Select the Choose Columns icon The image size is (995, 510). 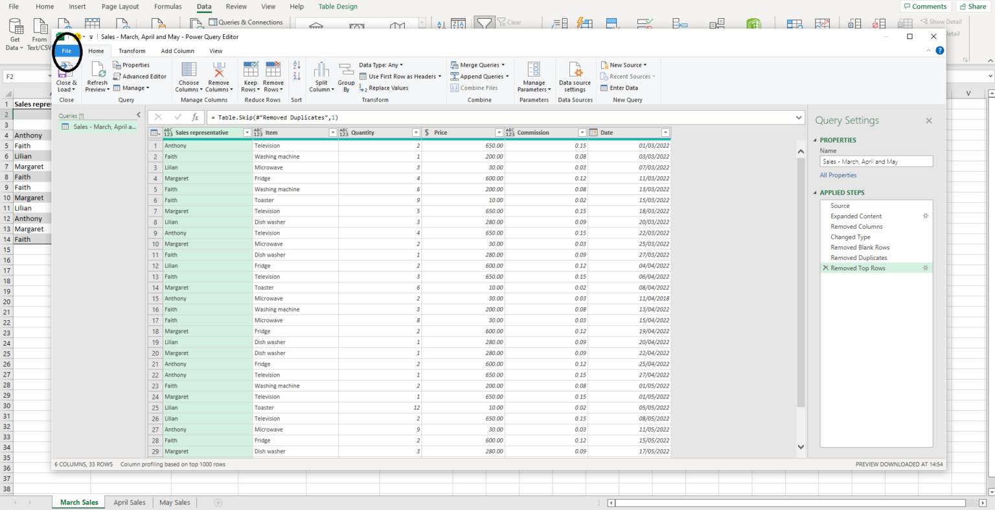(189, 76)
